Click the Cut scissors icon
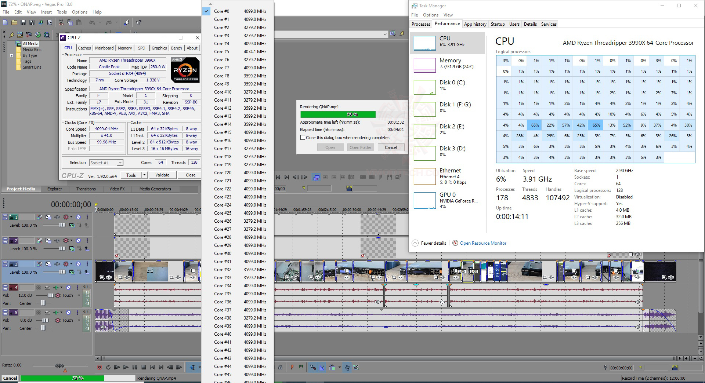Screen dimensions: 705x383 61,22
